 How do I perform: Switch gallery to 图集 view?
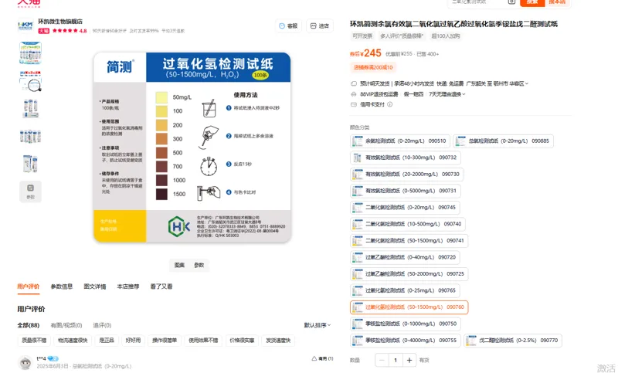click(179, 265)
